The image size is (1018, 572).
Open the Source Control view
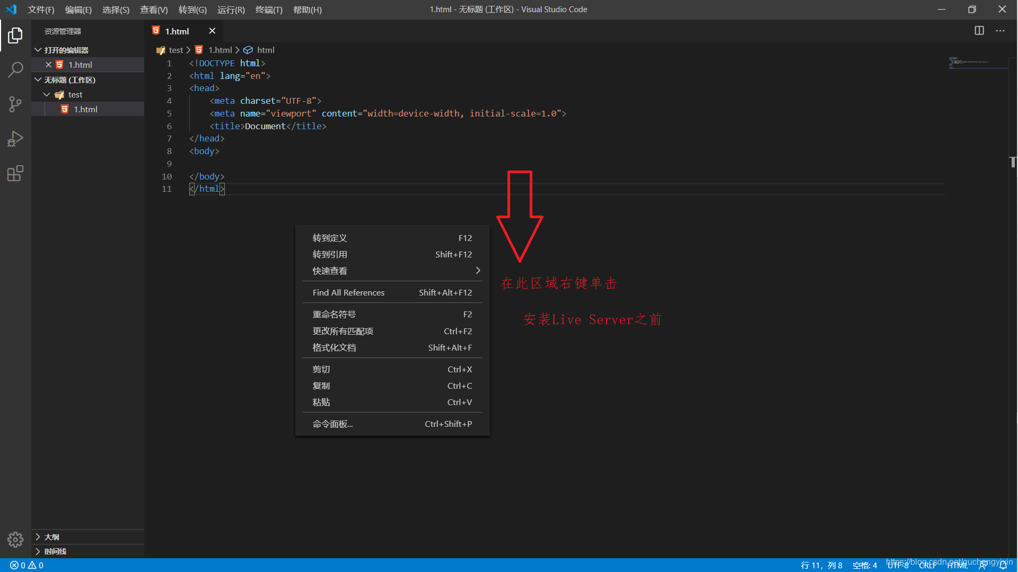15,104
